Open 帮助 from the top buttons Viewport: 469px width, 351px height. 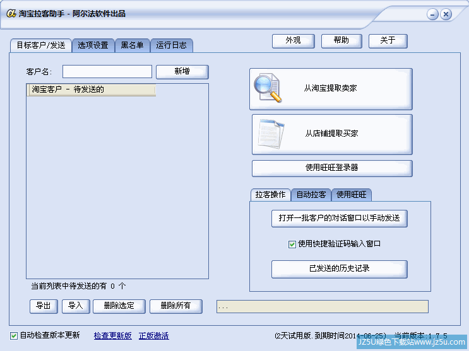click(x=341, y=40)
